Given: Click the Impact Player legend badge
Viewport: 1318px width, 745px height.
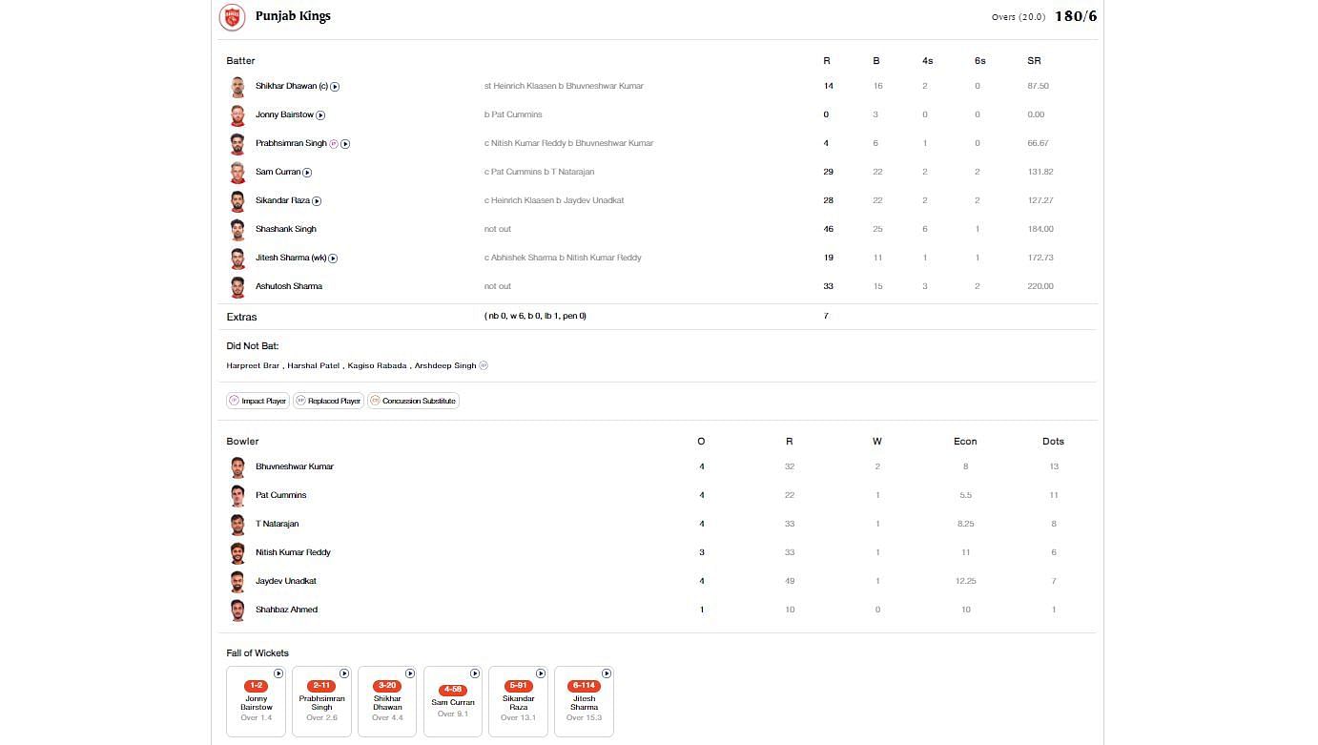Looking at the screenshot, I should tap(257, 401).
